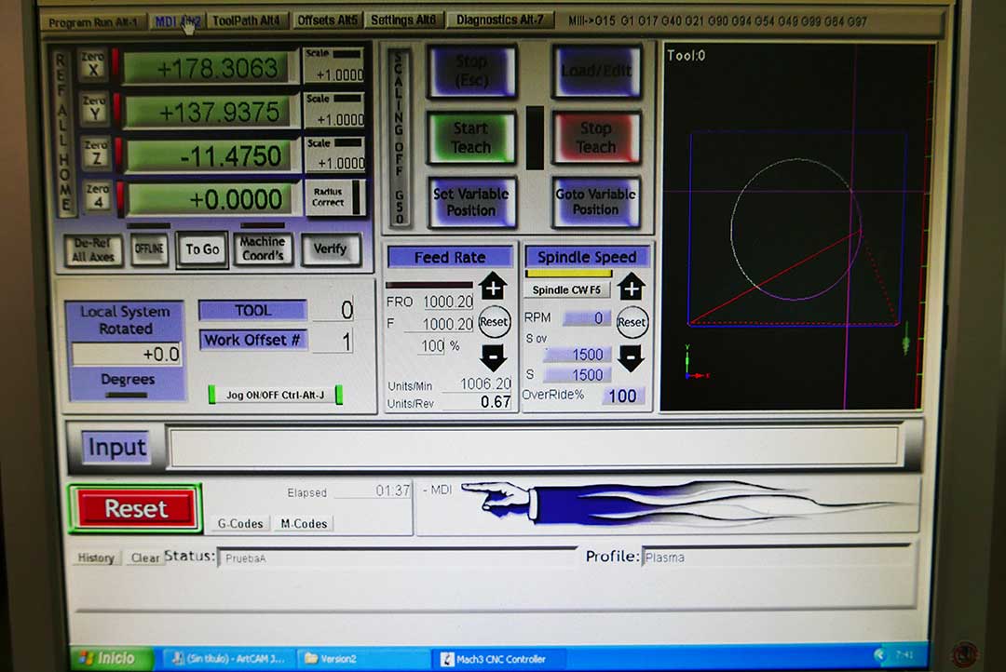Click the Ref All Home vertical button
The width and height of the screenshot is (1006, 672).
point(63,132)
